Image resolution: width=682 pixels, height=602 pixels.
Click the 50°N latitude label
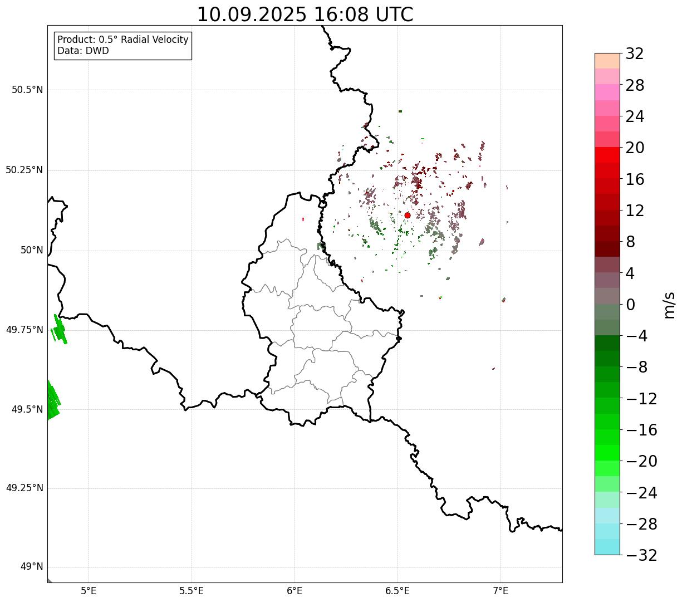point(32,250)
